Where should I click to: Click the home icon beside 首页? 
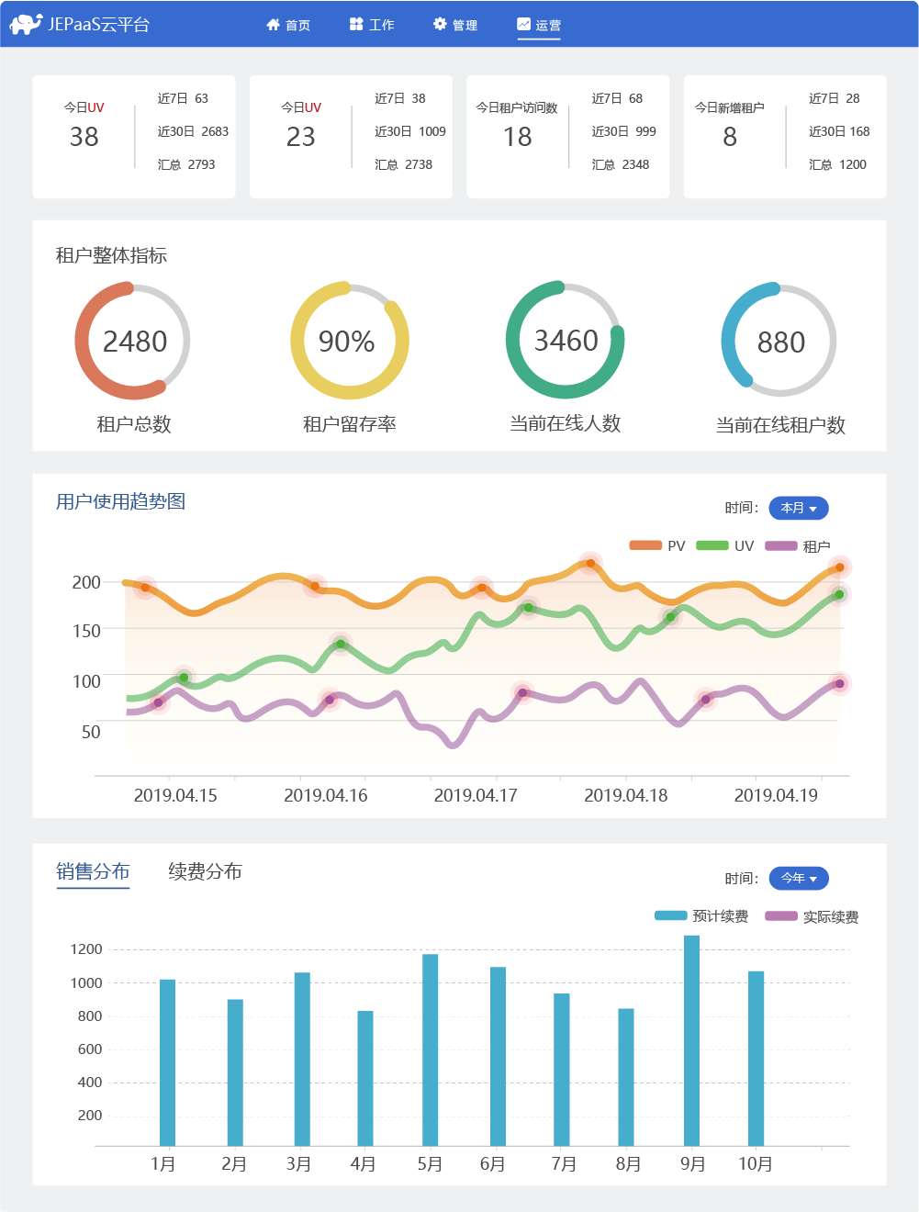[x=273, y=25]
